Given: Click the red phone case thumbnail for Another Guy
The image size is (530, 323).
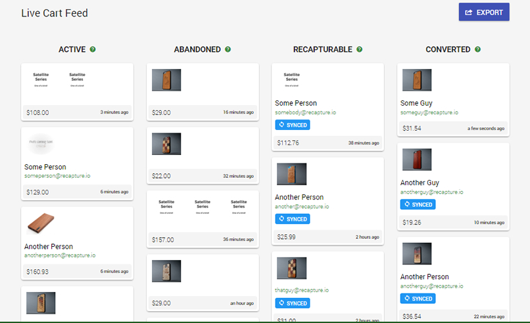Looking at the screenshot, I should pyautogui.click(x=417, y=160).
